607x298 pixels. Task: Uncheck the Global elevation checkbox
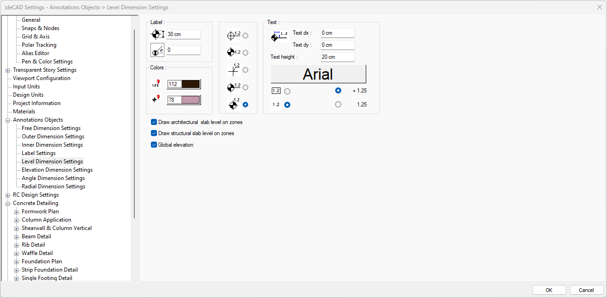point(154,145)
